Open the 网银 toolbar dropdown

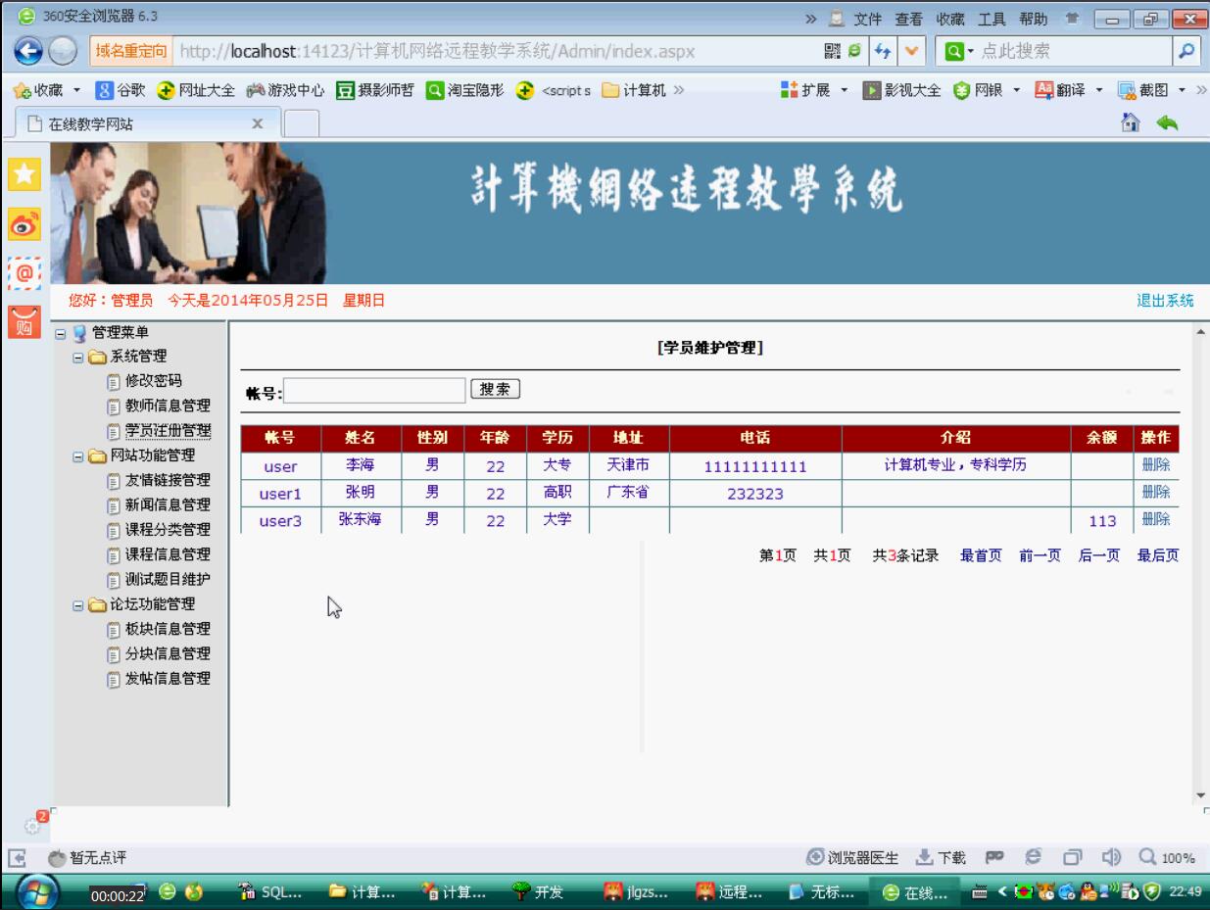(x=987, y=90)
